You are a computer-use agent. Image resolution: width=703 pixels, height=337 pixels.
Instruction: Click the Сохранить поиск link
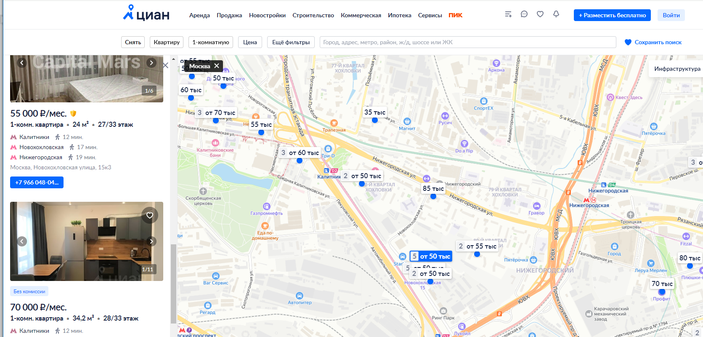click(658, 42)
